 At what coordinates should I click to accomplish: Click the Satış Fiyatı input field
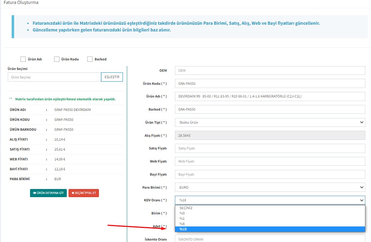tap(270, 148)
